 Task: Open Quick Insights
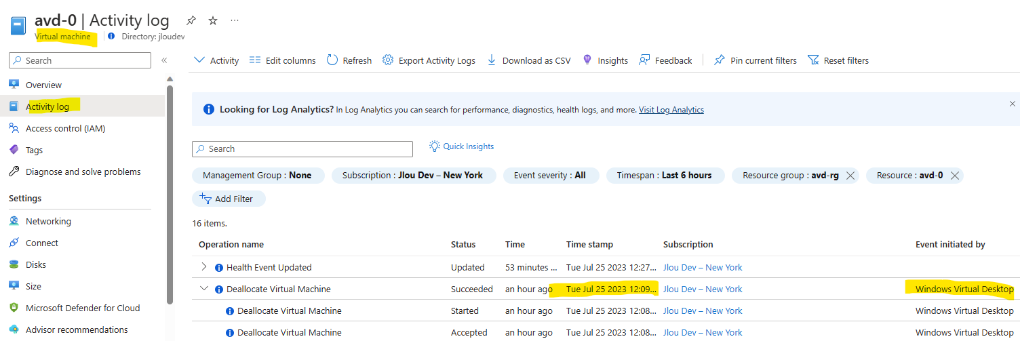point(461,146)
